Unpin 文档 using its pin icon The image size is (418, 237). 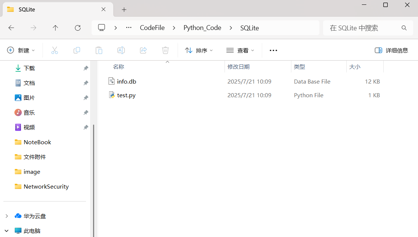coord(86,83)
